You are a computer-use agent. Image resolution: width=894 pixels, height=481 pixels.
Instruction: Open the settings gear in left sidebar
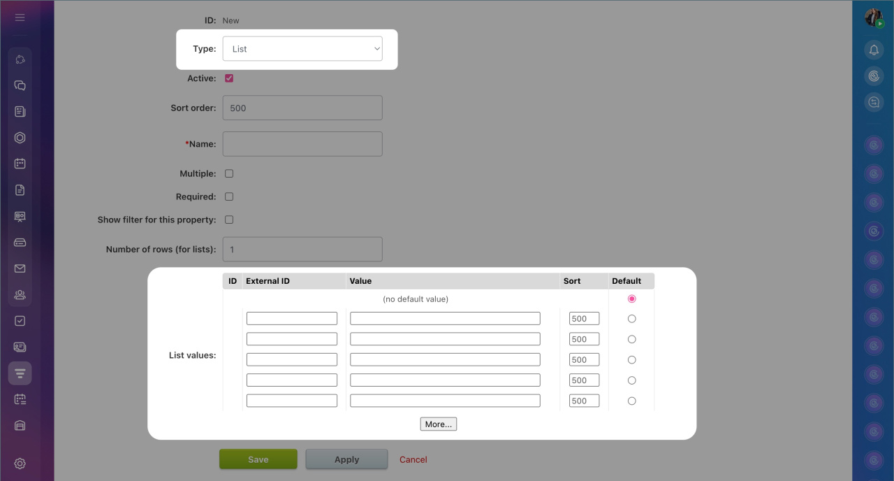tap(20, 464)
